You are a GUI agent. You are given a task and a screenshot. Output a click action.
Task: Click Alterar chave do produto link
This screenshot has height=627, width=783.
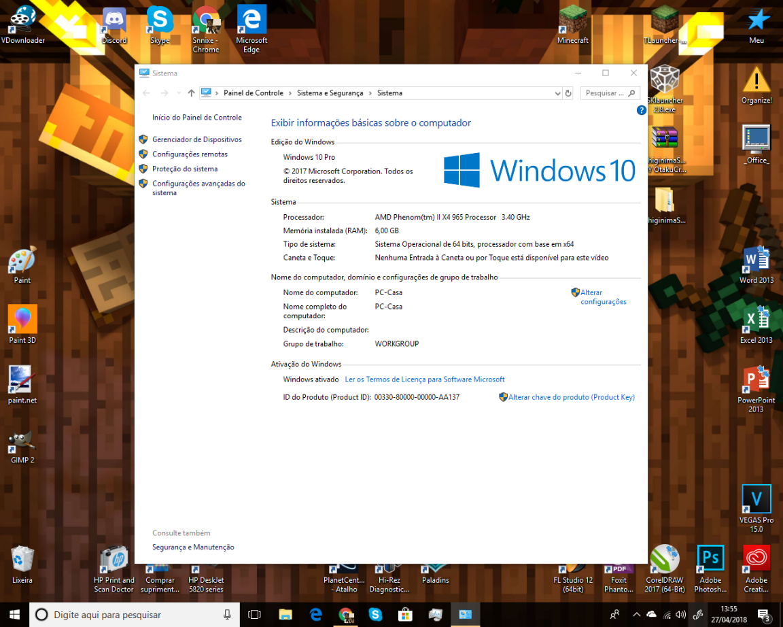571,397
